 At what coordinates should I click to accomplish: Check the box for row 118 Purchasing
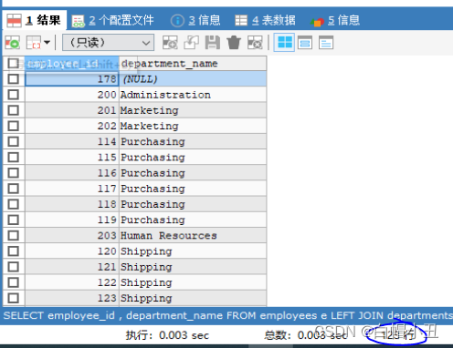click(x=13, y=204)
